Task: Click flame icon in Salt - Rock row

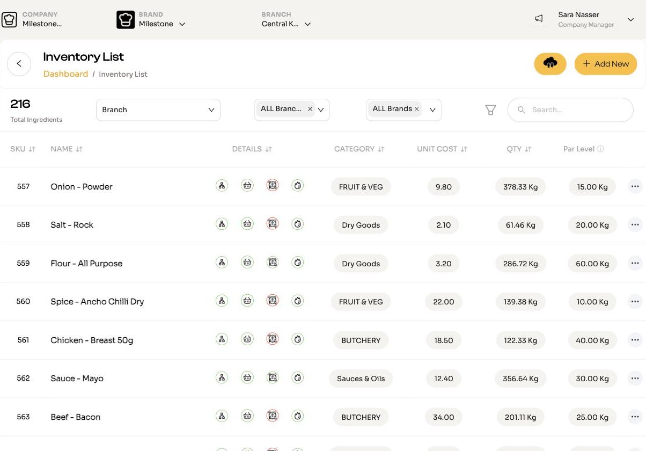Action: (298, 224)
